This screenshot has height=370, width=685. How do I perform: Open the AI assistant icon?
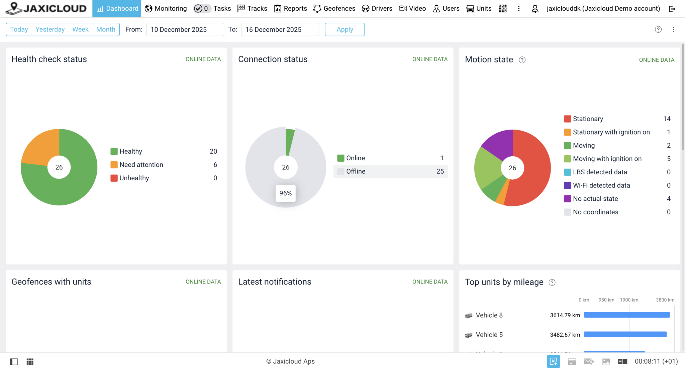tap(554, 361)
